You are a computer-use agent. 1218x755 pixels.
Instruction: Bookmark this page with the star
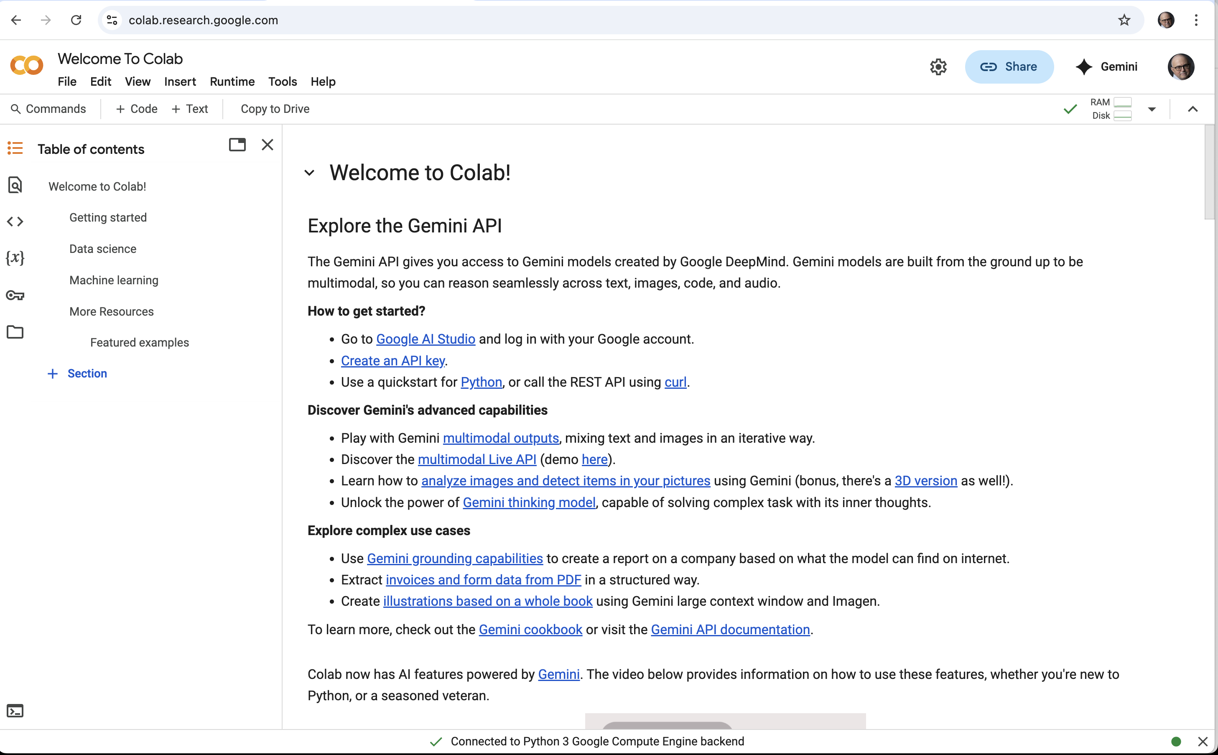[1124, 20]
